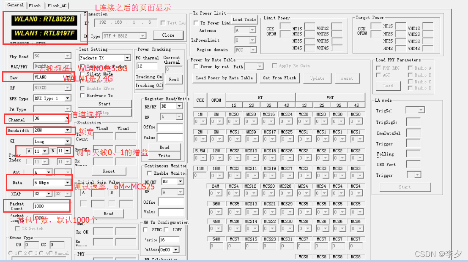Click the Write register button

click(x=164, y=155)
